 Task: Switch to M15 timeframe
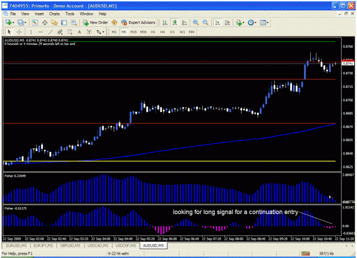point(134,32)
